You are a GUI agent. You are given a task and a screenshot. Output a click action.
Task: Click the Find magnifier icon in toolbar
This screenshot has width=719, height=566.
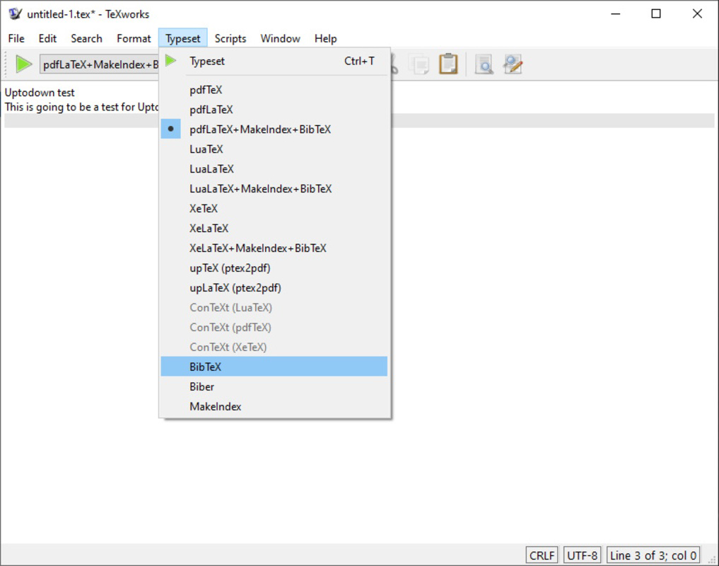pos(484,64)
